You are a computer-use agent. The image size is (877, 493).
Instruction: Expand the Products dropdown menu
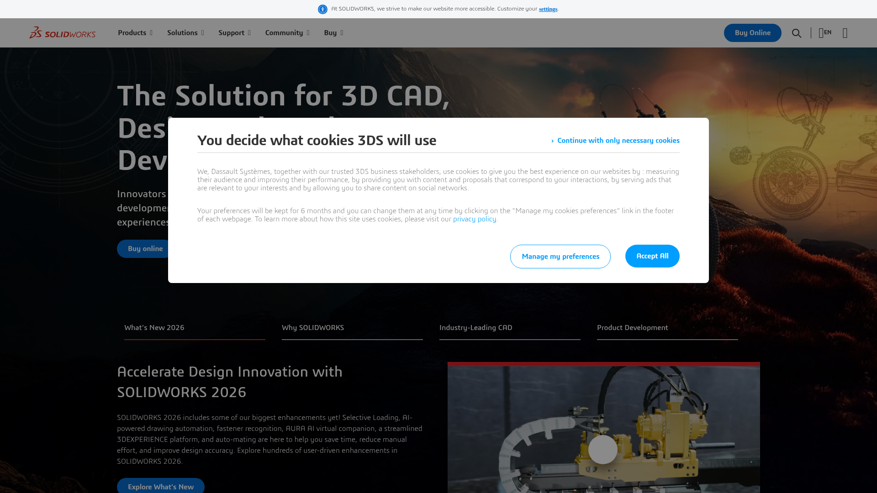coord(135,32)
